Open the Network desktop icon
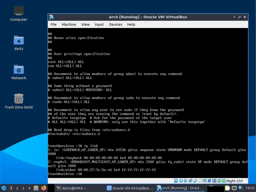256x192 pixels. 18,72
